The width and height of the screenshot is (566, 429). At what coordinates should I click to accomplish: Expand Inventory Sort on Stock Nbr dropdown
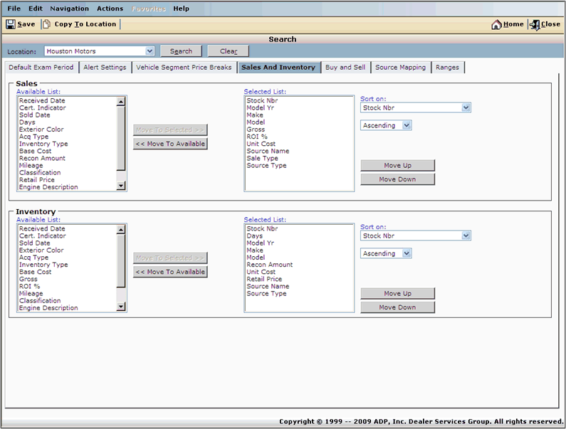466,235
